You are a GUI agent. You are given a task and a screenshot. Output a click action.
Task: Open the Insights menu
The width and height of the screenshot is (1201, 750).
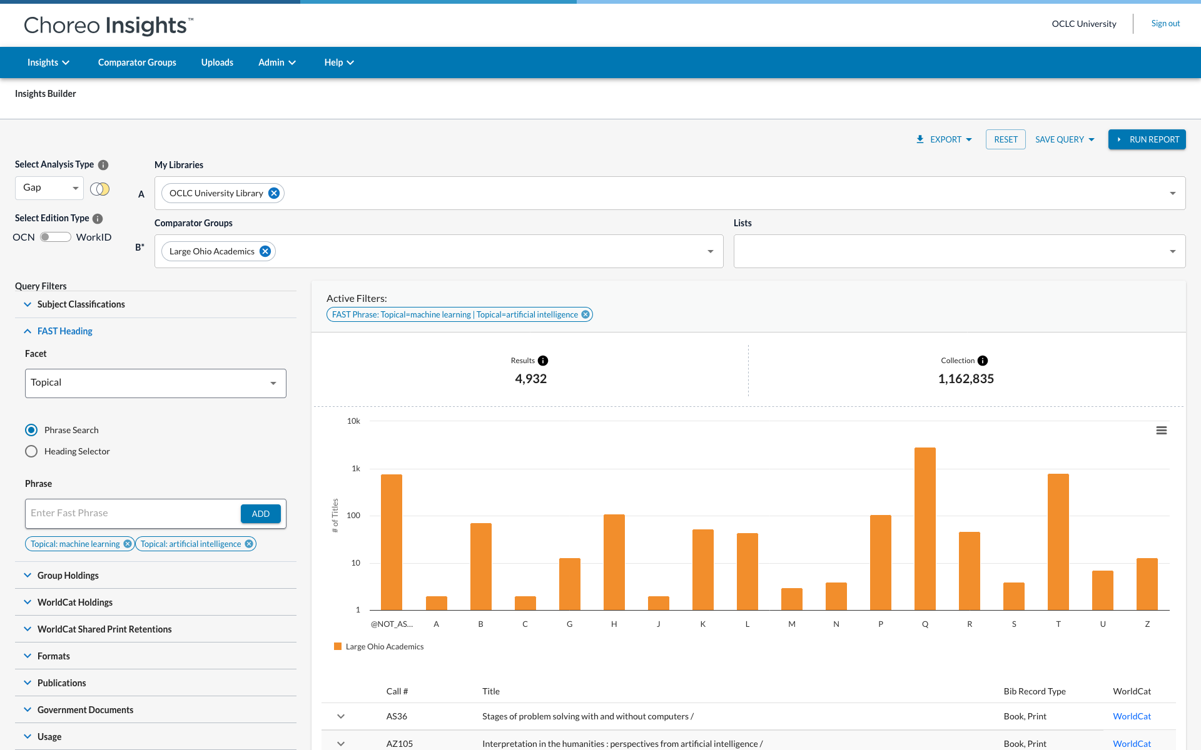tap(48, 62)
